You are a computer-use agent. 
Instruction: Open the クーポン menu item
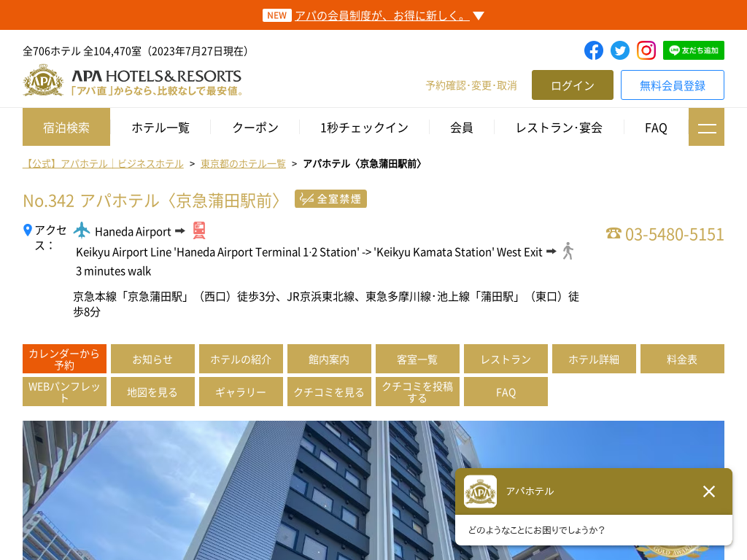pos(255,128)
